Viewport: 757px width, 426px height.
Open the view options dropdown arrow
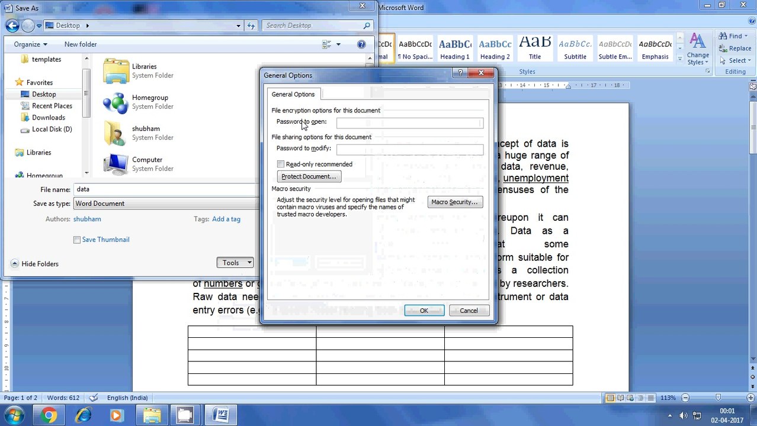[338, 44]
